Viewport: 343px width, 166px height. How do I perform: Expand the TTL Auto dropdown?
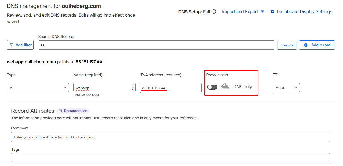286,88
